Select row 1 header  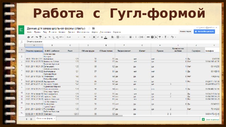(22, 50)
